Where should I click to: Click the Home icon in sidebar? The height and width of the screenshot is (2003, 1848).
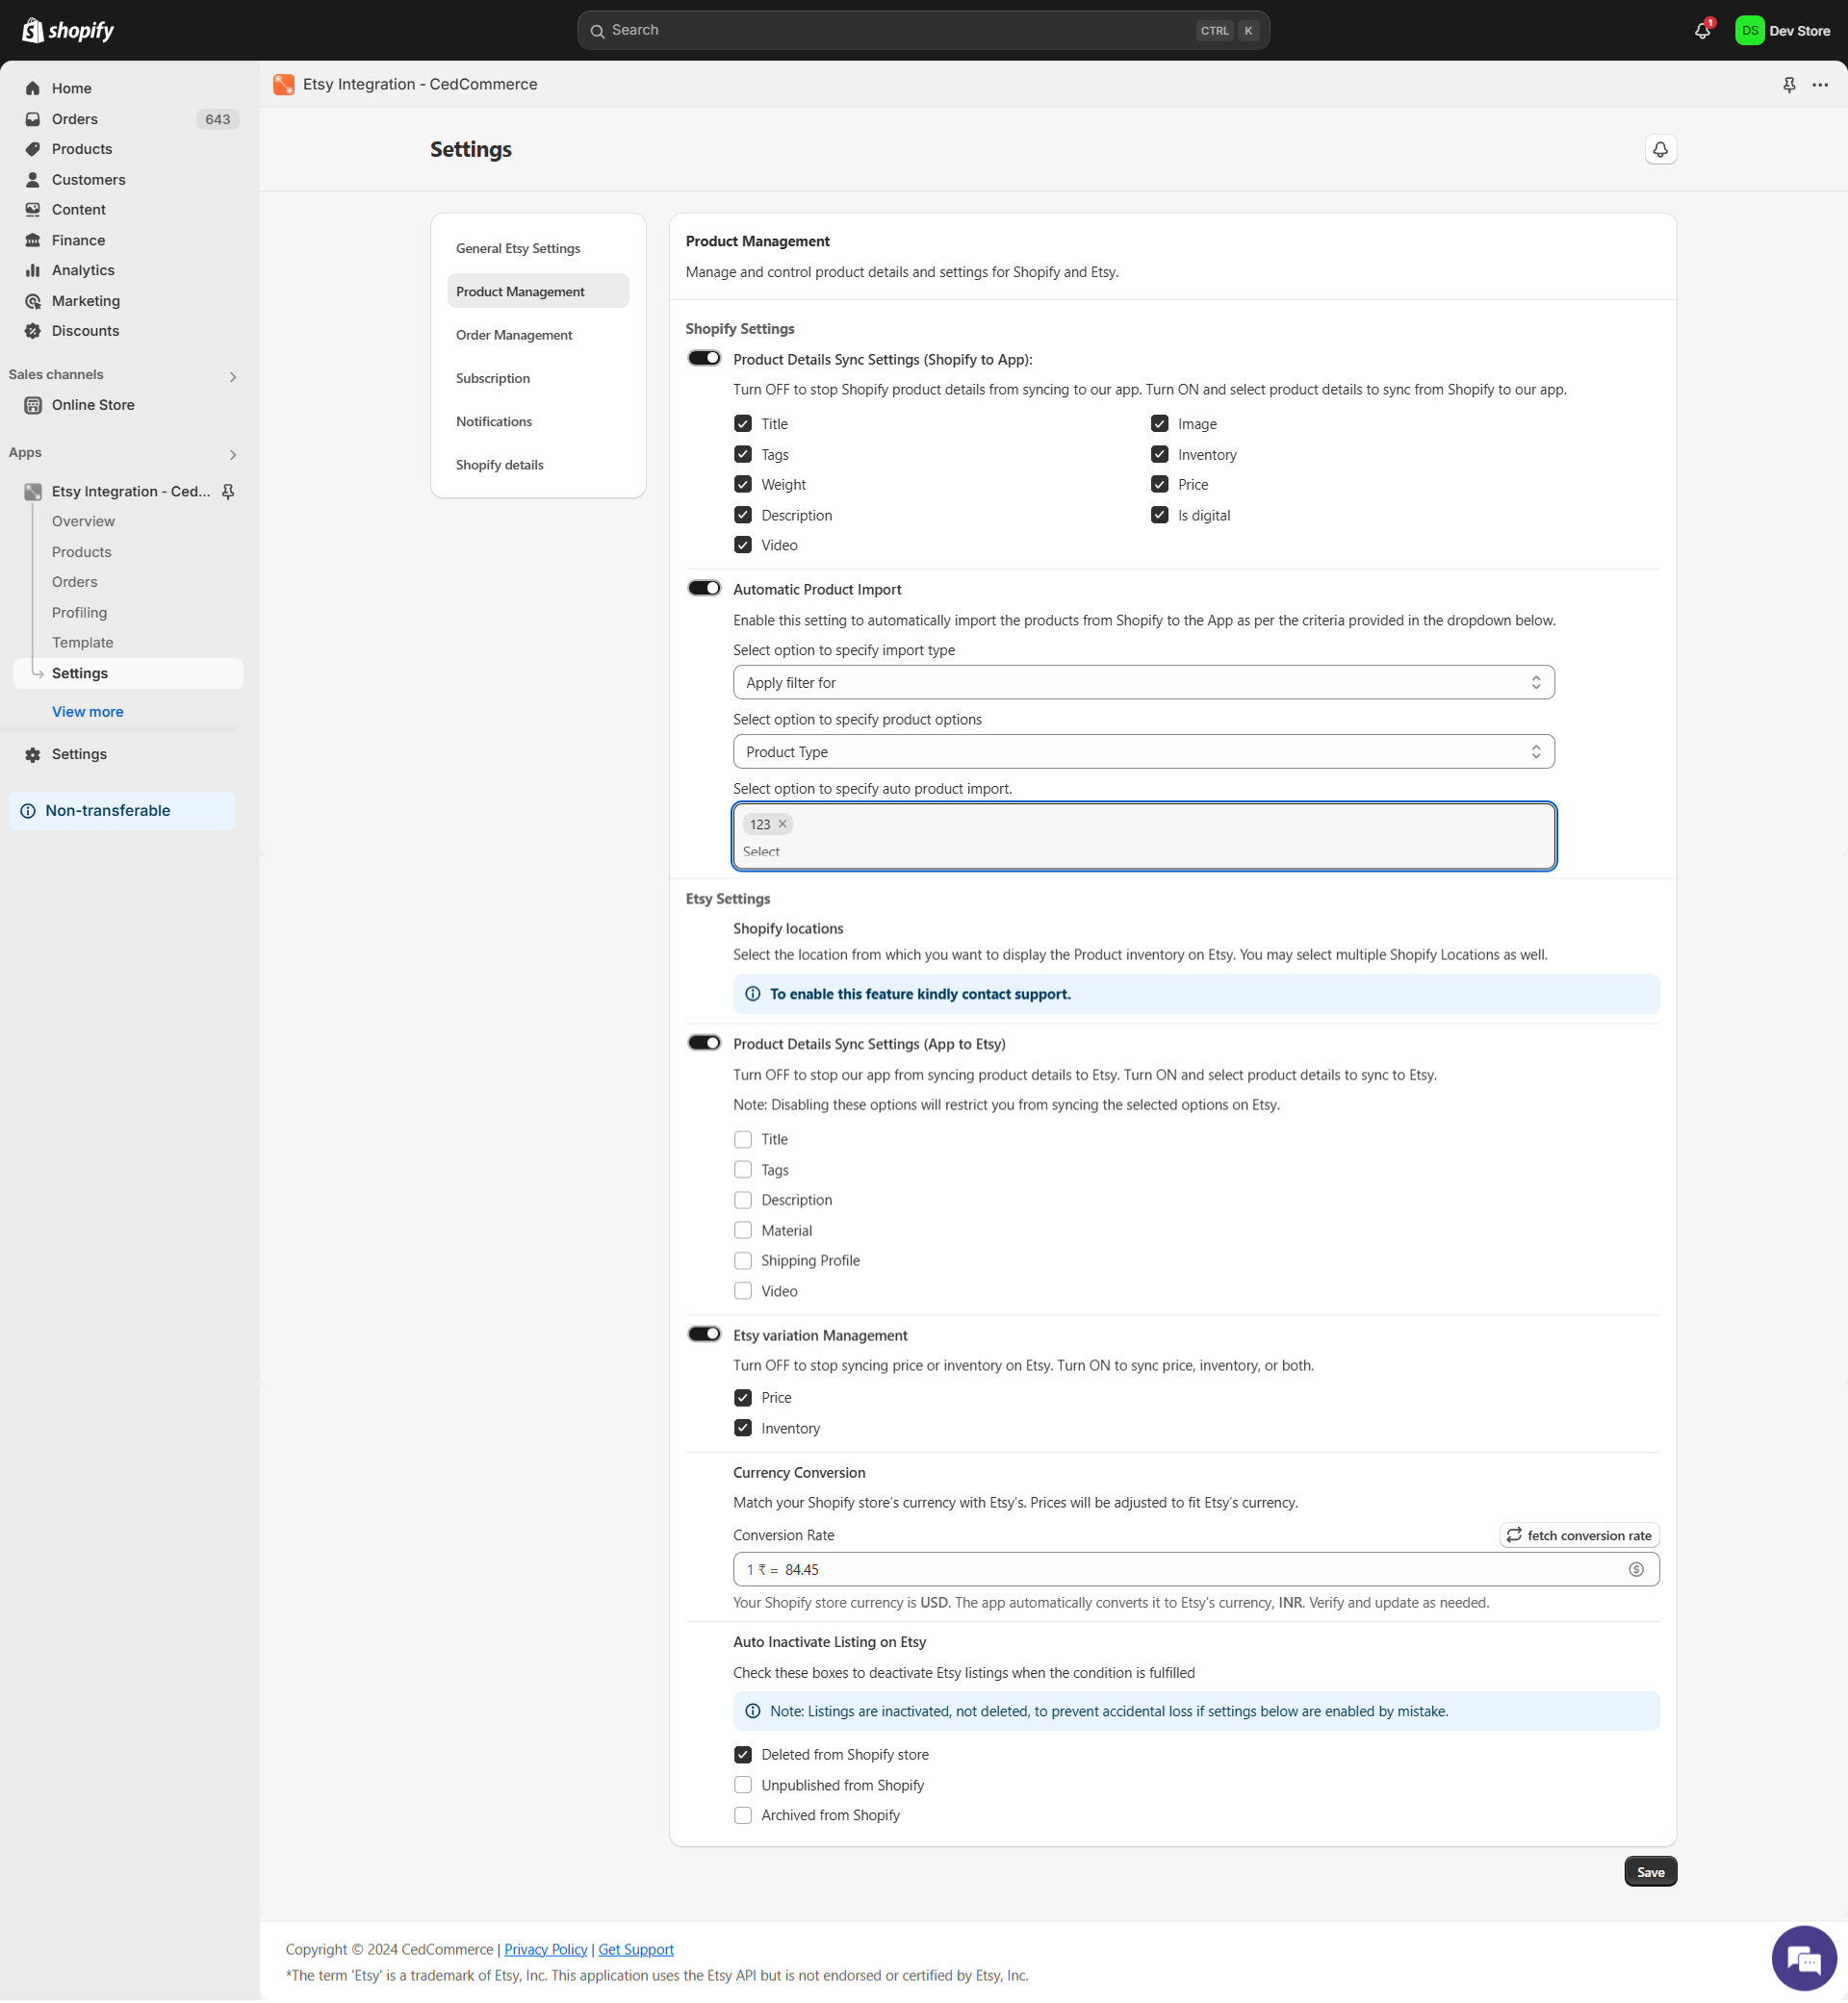[33, 88]
